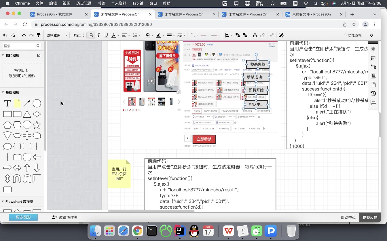Screen dimensions: 387x241
Task: Open the font family dropdown 微软雅黑
Action: [x=57, y=35]
